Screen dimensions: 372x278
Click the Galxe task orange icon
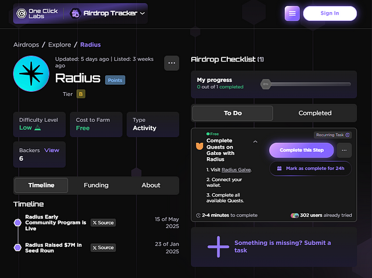pyautogui.click(x=199, y=146)
